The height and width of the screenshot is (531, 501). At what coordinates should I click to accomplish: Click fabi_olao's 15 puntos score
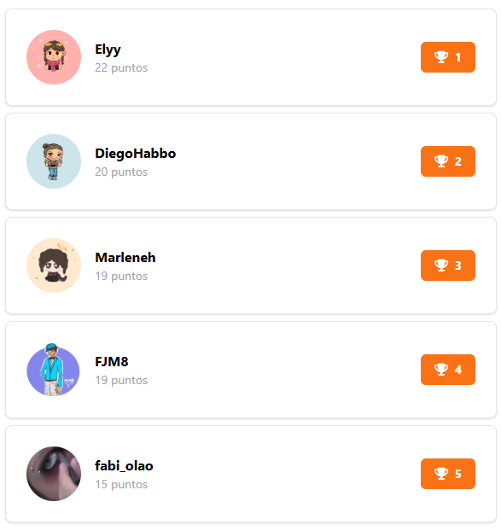pyautogui.click(x=121, y=485)
